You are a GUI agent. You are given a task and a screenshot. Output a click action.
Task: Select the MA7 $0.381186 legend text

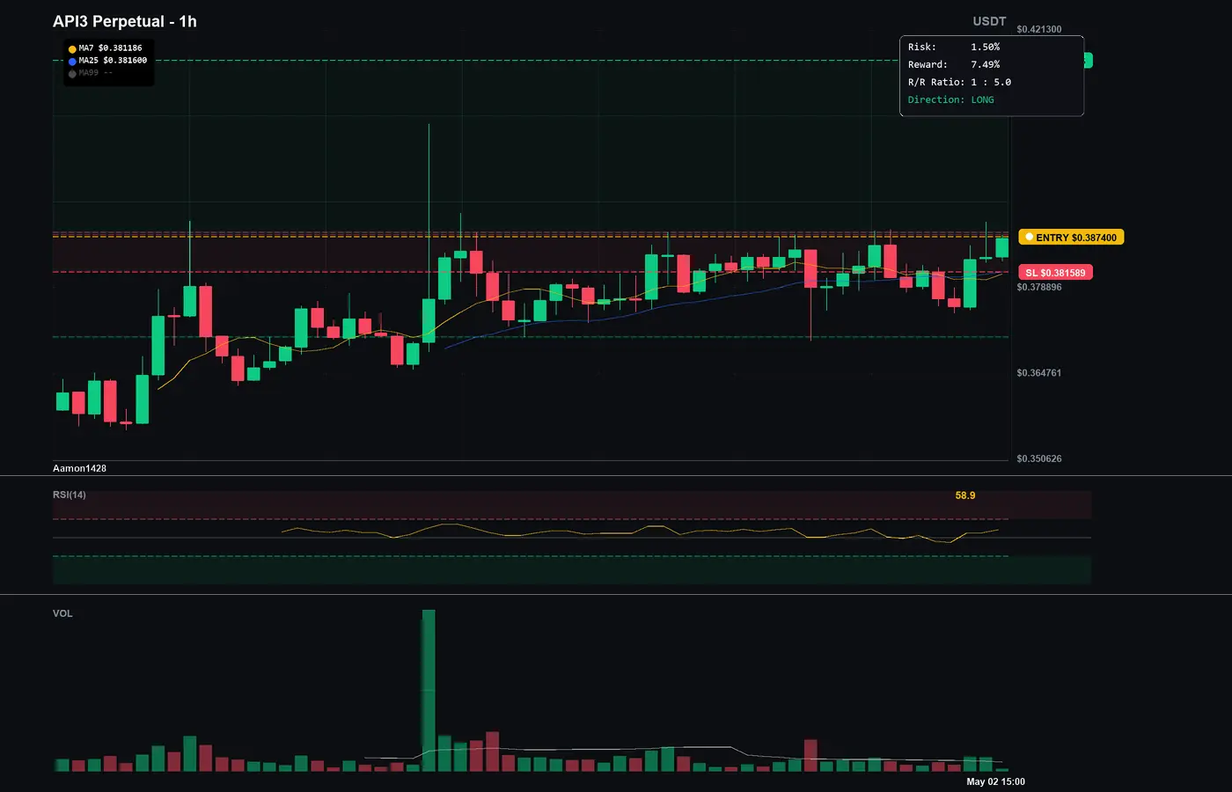(x=110, y=48)
